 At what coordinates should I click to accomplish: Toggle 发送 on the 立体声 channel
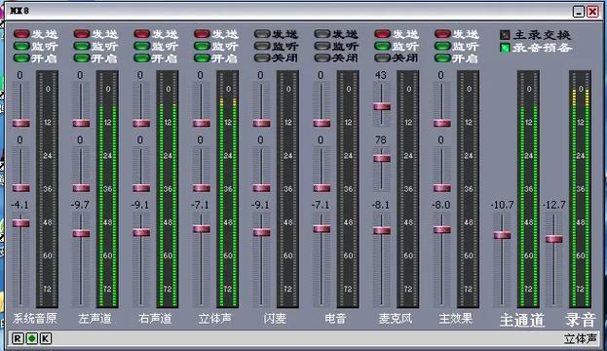tap(202, 34)
